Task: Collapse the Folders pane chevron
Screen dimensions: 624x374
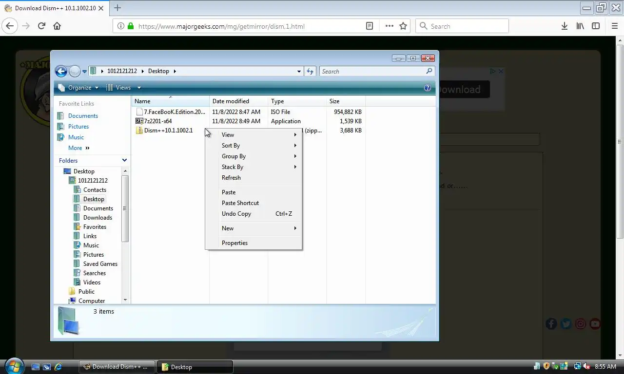Action: [x=124, y=160]
